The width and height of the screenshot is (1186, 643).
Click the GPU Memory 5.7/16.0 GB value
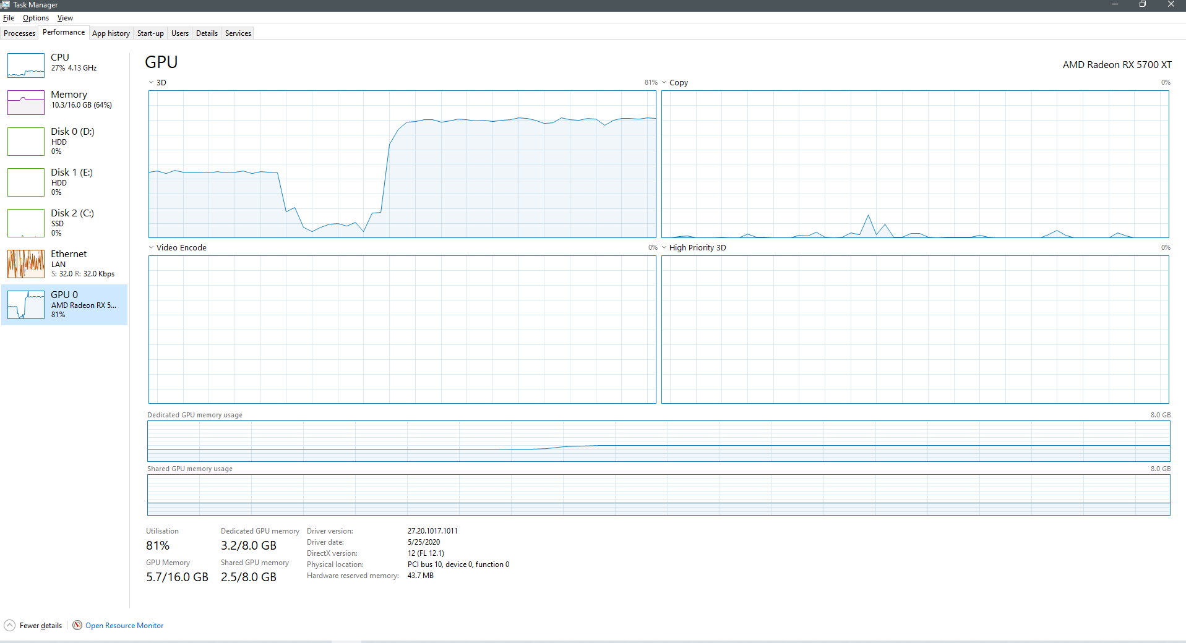(x=177, y=577)
